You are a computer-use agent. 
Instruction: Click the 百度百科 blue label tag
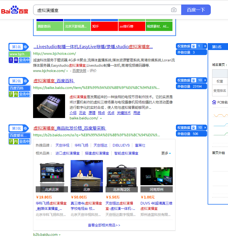(20, 88)
